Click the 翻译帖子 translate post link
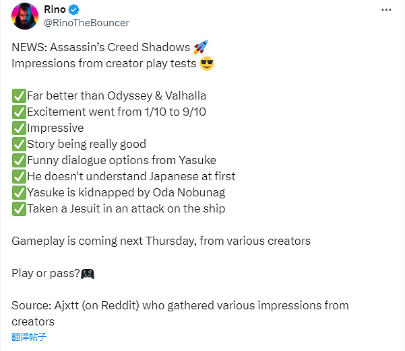This screenshot has height=351, width=405. [x=29, y=338]
